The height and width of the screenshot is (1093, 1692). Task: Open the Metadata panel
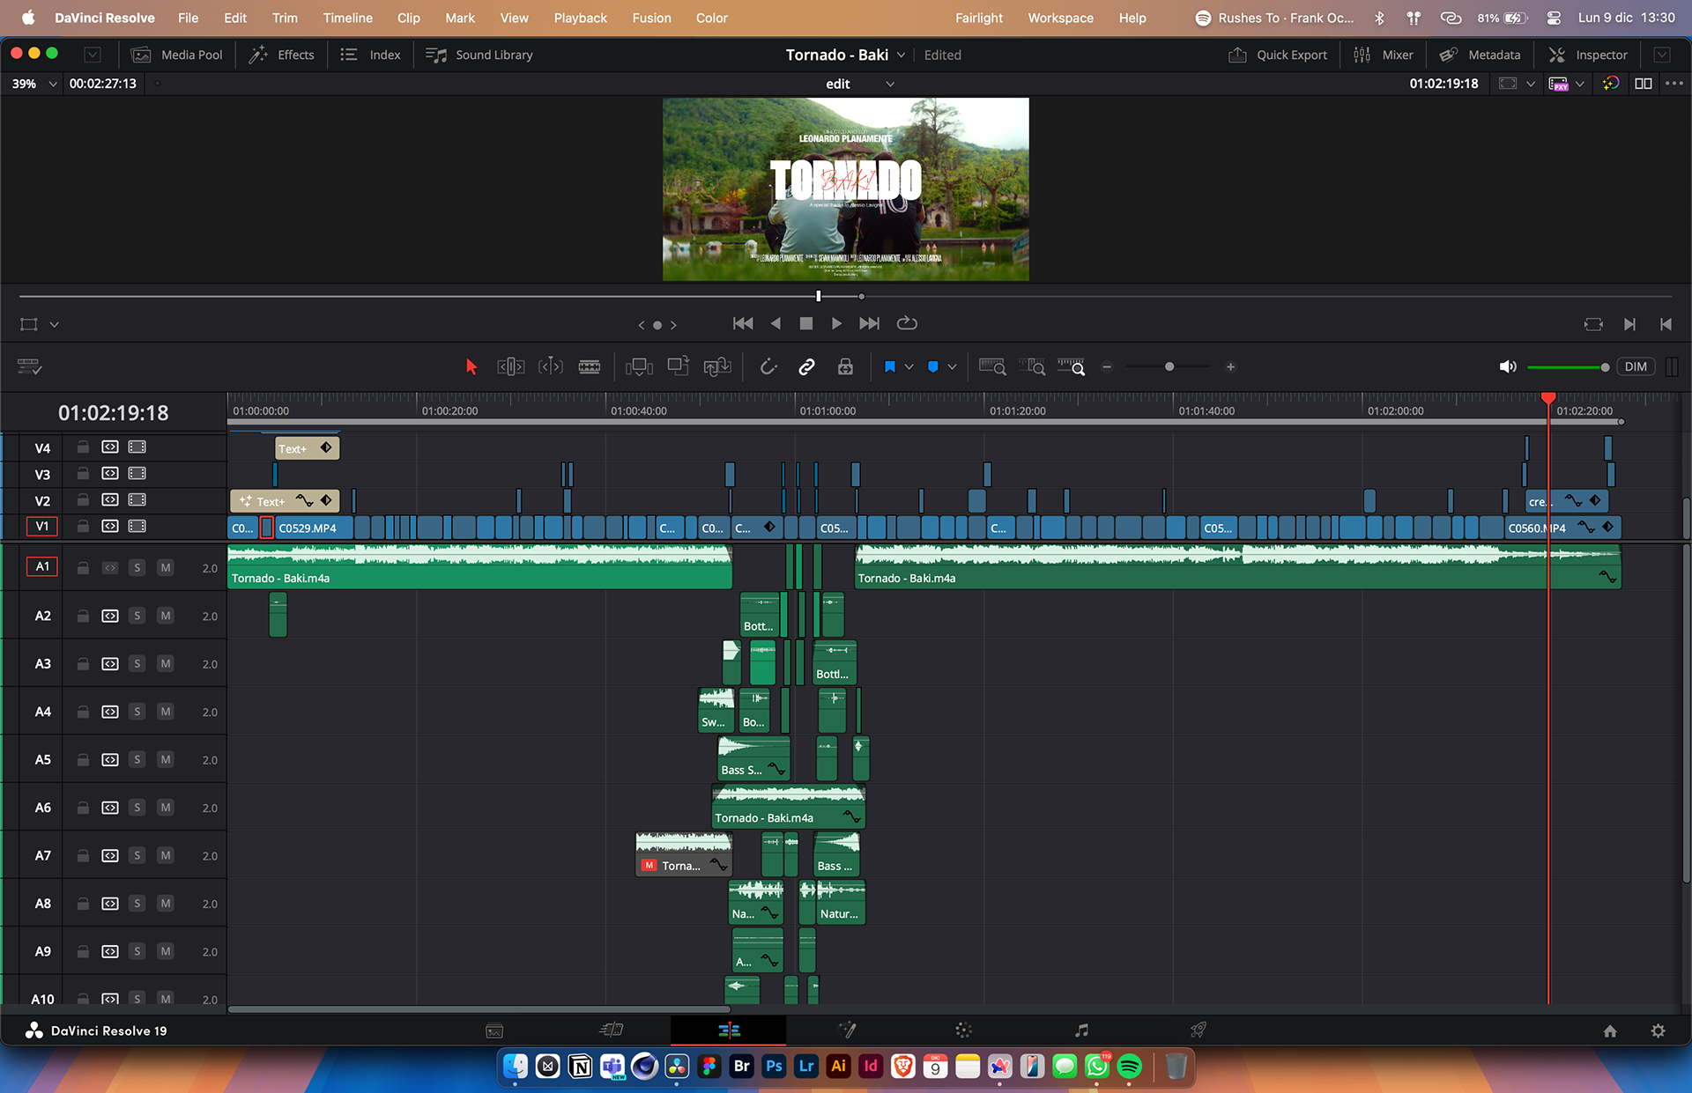tap(1480, 55)
